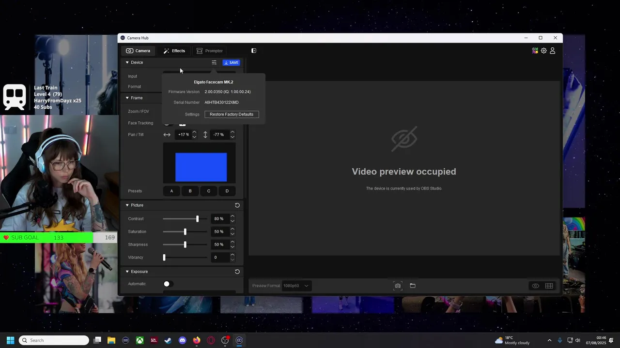Collapse the sidebar panel icon
The width and height of the screenshot is (620, 348).
pyautogui.click(x=253, y=51)
